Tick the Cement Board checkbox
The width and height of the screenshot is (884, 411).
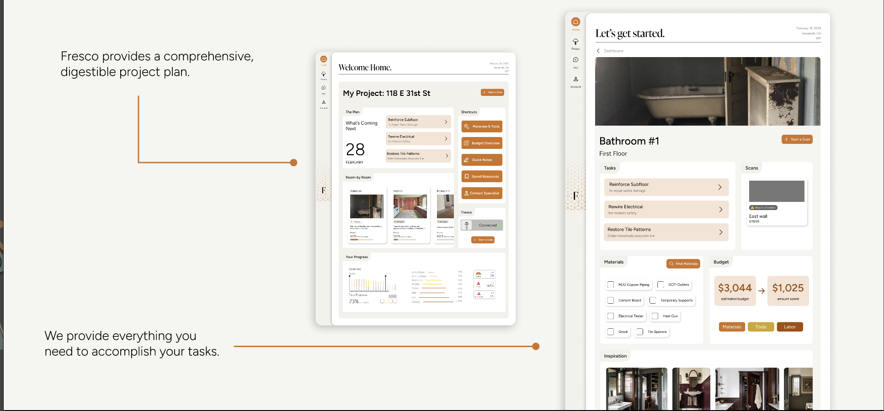[x=611, y=300]
